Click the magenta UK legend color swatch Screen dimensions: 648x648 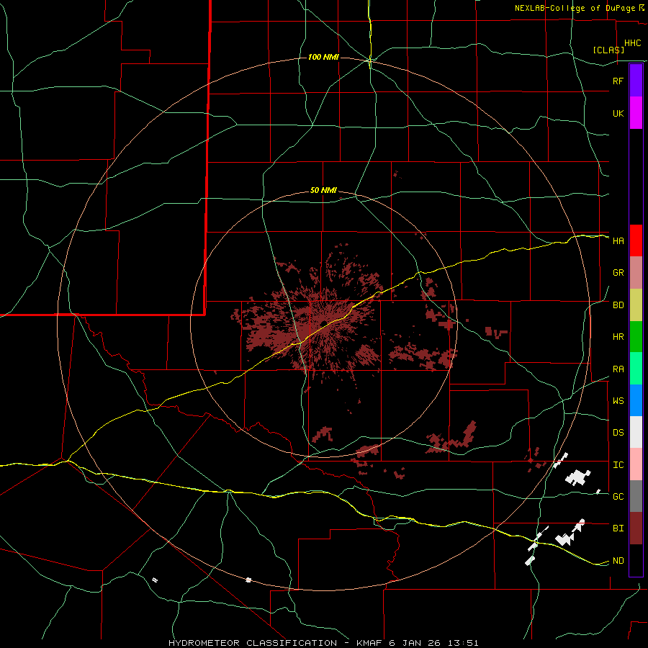(x=636, y=113)
